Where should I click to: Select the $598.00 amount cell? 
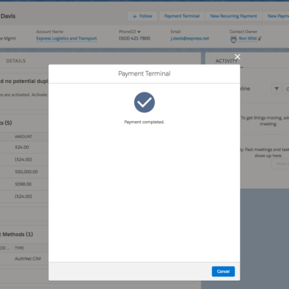(x=23, y=184)
